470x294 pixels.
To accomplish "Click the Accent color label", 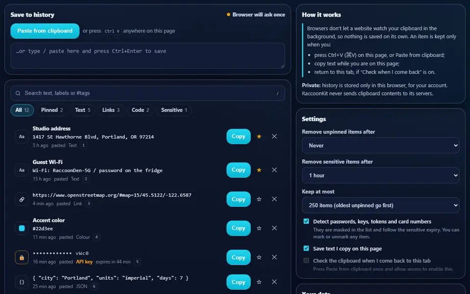I will click(x=48, y=220).
